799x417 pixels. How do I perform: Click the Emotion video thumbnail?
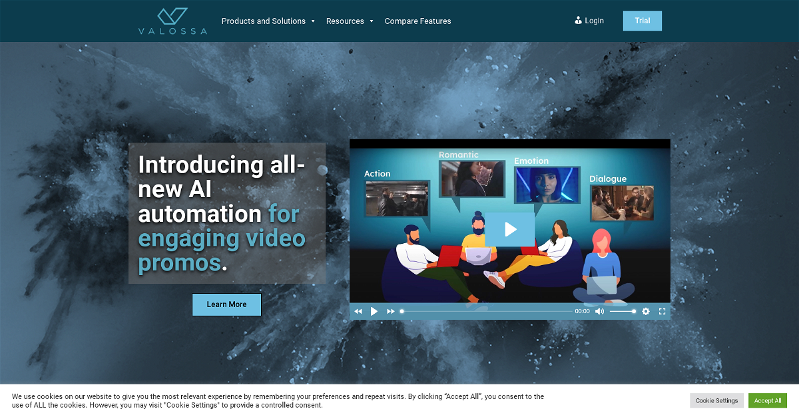[x=547, y=185]
